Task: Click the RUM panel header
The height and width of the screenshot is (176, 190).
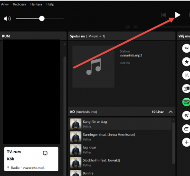Action: (x=33, y=36)
